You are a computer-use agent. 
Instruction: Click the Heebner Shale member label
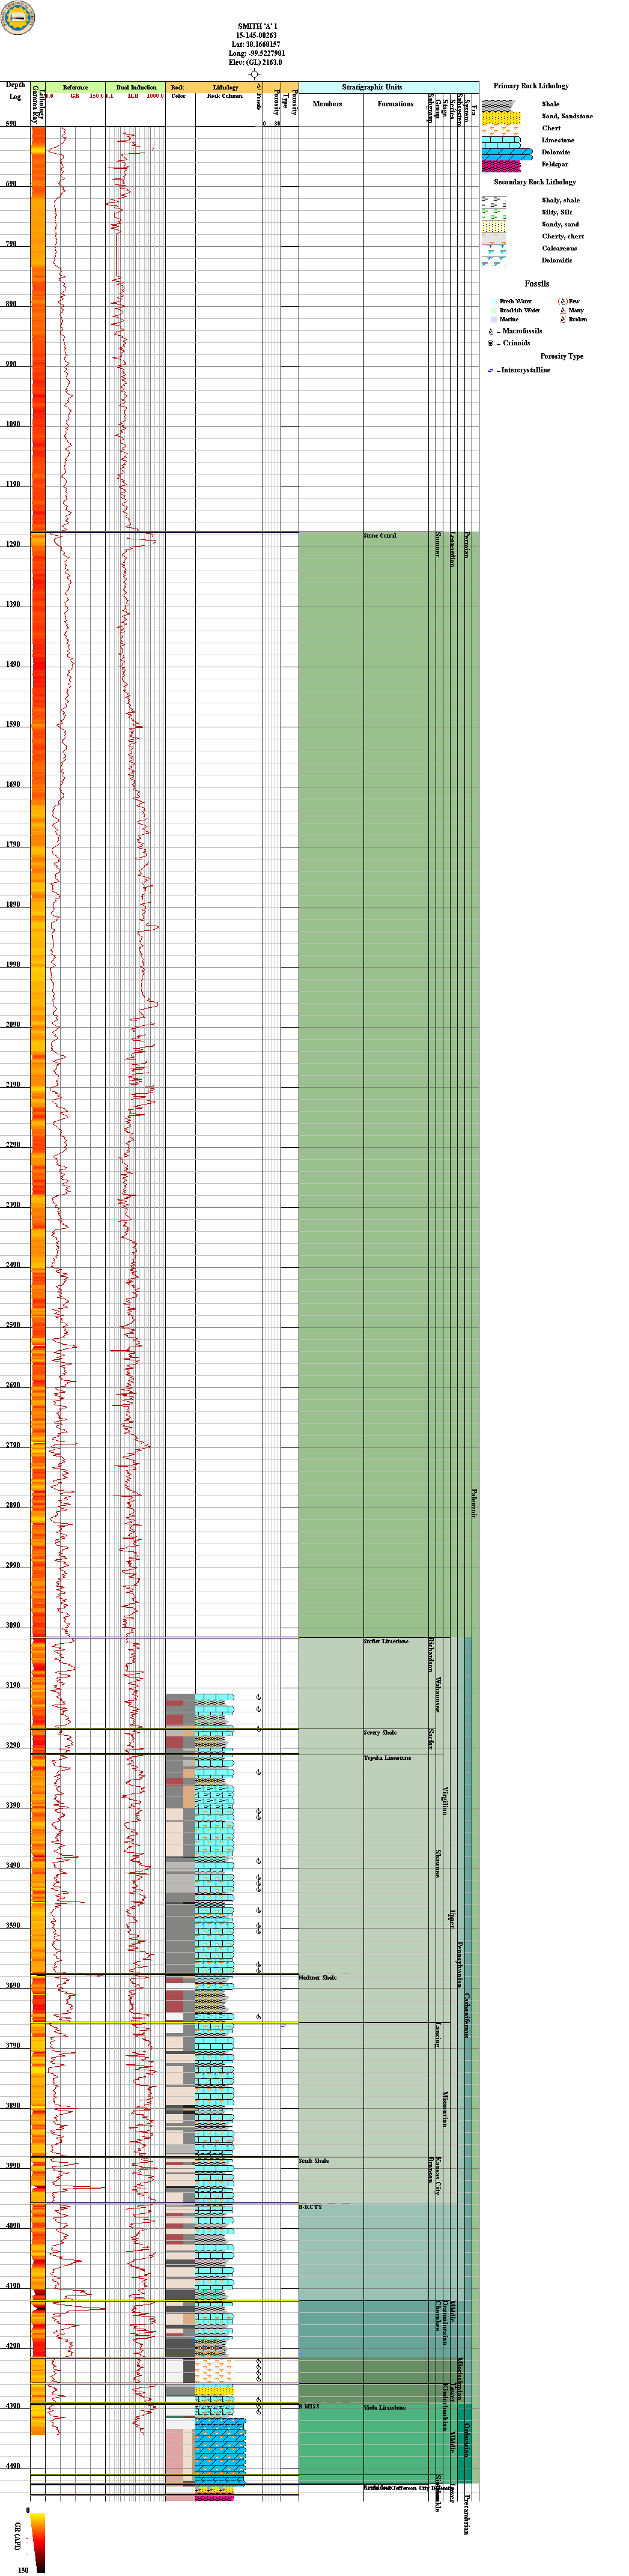(318, 1977)
